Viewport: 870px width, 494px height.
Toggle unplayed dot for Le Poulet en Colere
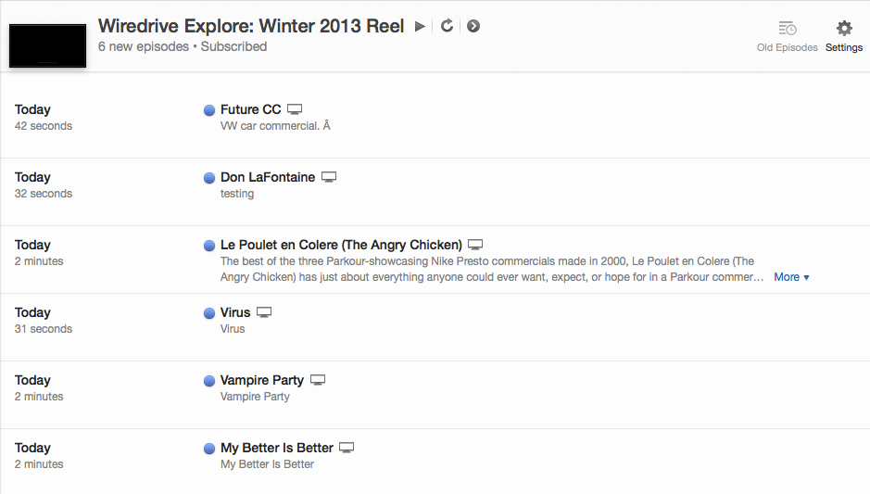209,246
